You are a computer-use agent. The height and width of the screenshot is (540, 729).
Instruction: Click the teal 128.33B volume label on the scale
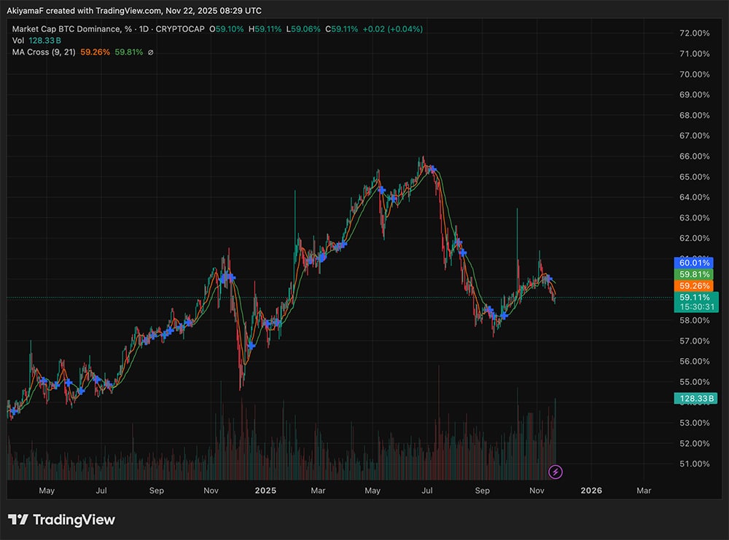pyautogui.click(x=696, y=399)
